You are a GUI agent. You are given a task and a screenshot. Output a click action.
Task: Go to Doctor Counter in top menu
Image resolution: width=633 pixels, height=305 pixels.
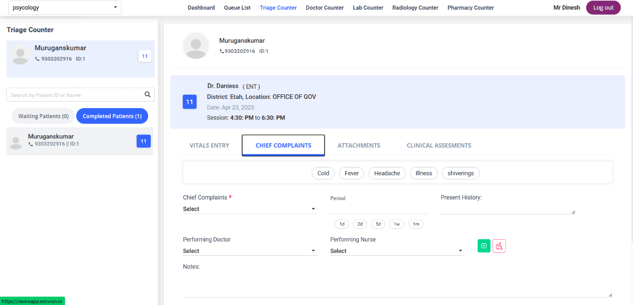coord(325,8)
